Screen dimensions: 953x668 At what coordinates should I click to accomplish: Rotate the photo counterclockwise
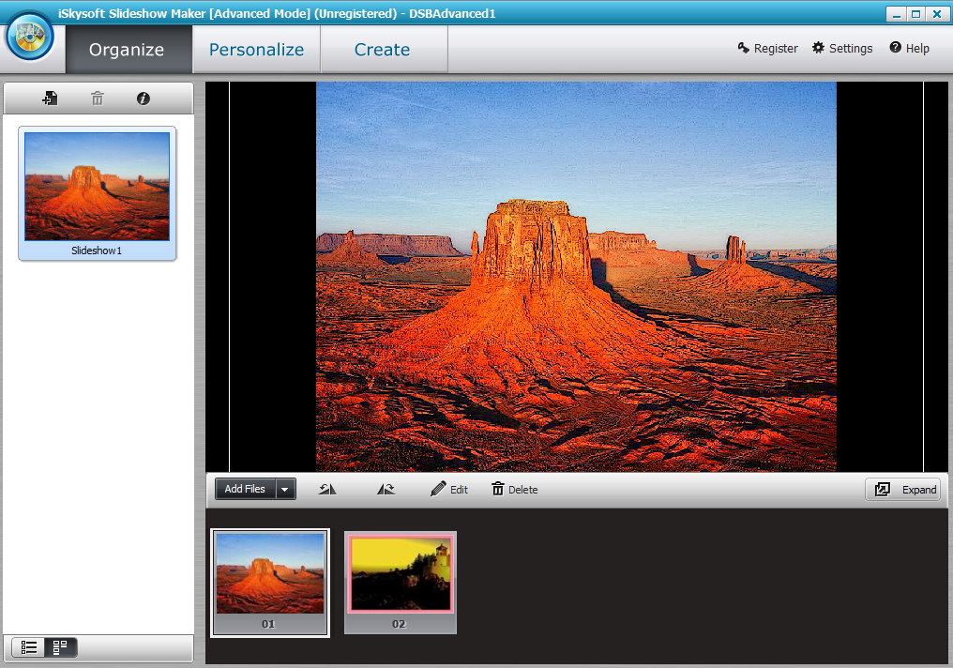click(326, 489)
